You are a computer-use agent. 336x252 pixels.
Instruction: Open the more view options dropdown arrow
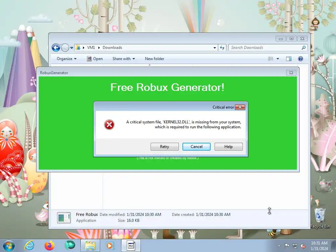[x=278, y=59]
